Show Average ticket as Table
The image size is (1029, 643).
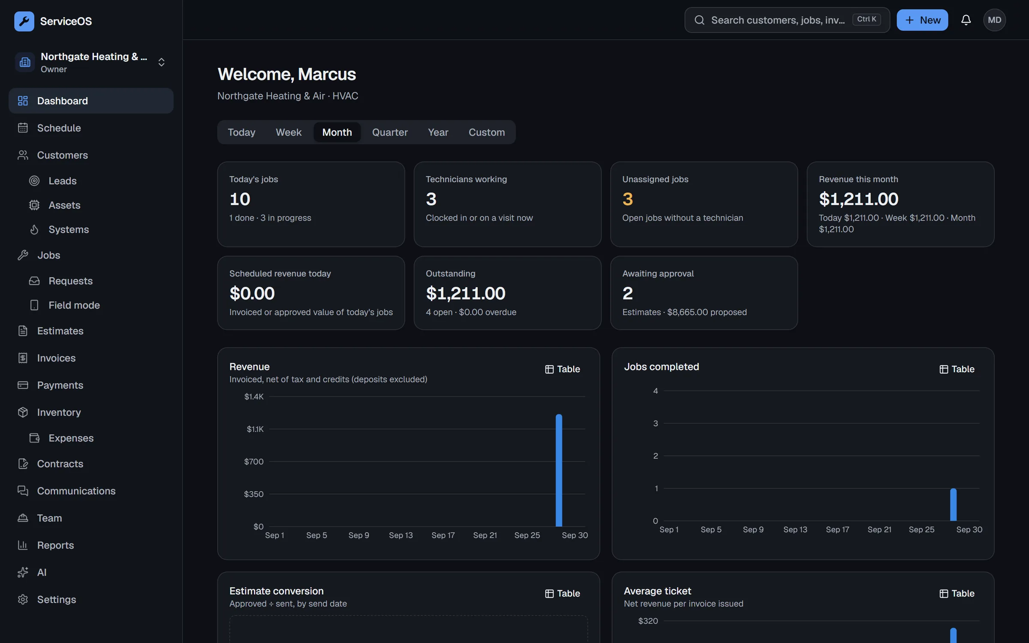coord(957,593)
